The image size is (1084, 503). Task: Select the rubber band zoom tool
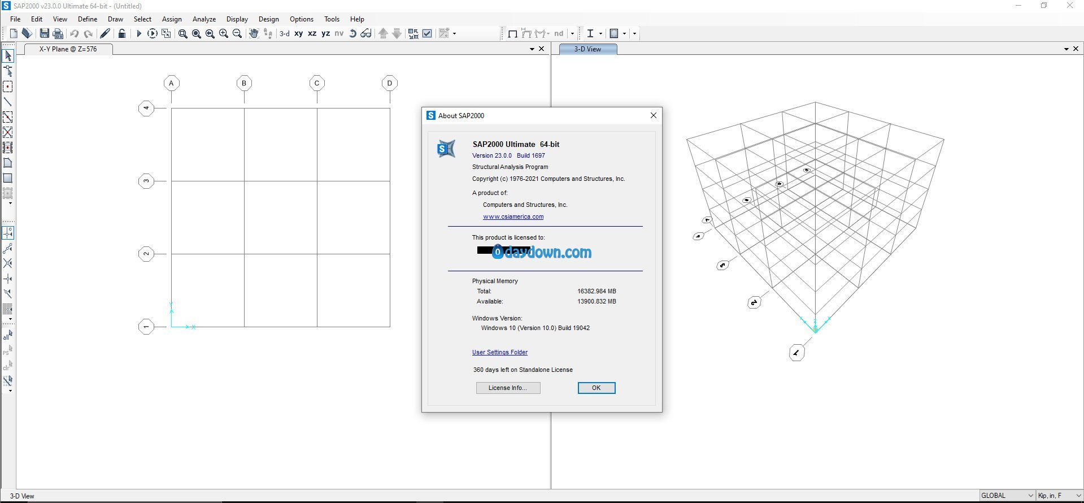click(182, 34)
